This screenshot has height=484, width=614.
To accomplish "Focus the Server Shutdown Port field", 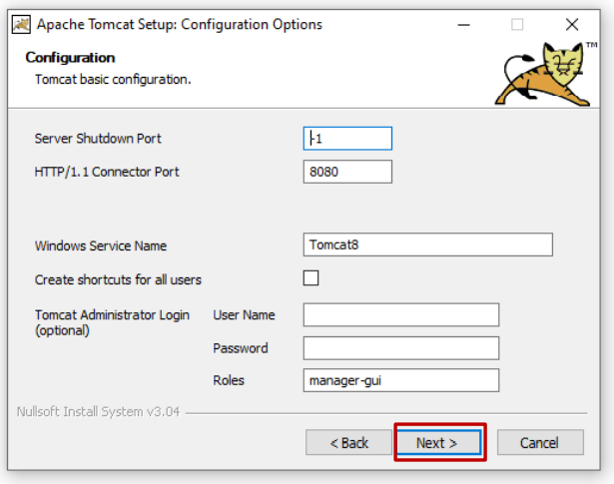I will pyautogui.click(x=347, y=138).
